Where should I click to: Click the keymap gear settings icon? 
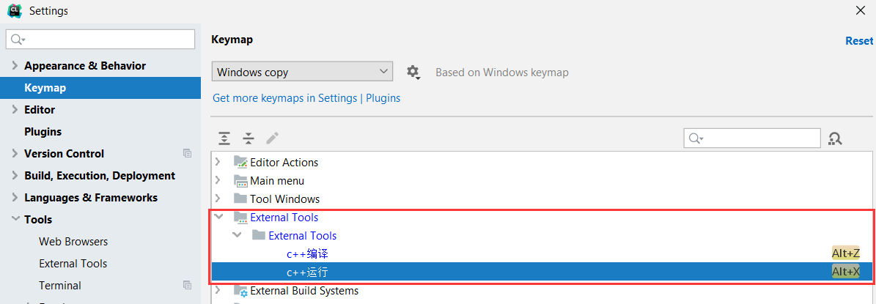click(413, 72)
